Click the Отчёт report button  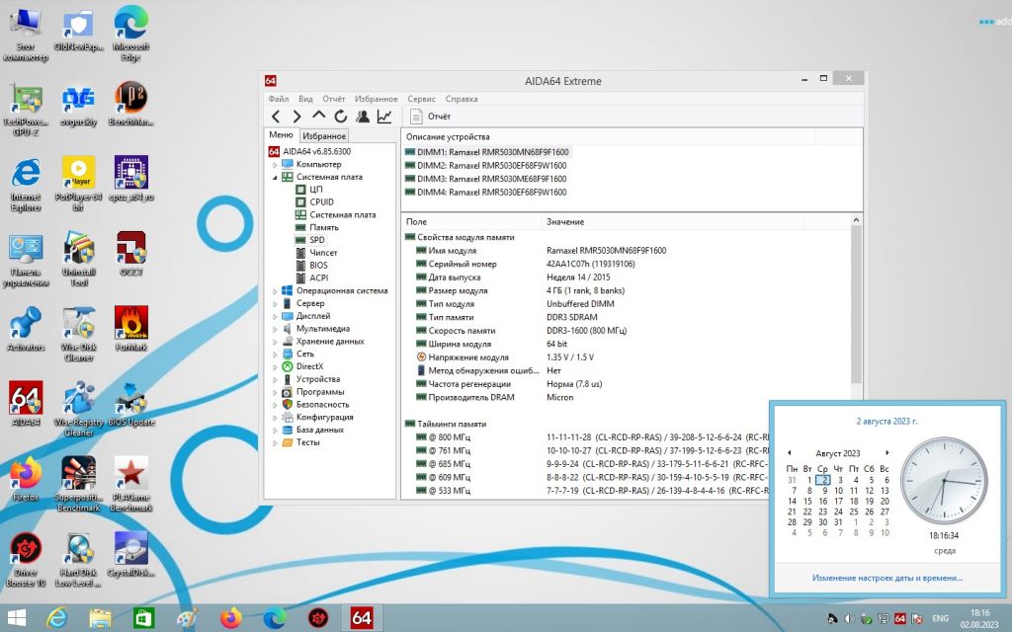pyautogui.click(x=431, y=117)
